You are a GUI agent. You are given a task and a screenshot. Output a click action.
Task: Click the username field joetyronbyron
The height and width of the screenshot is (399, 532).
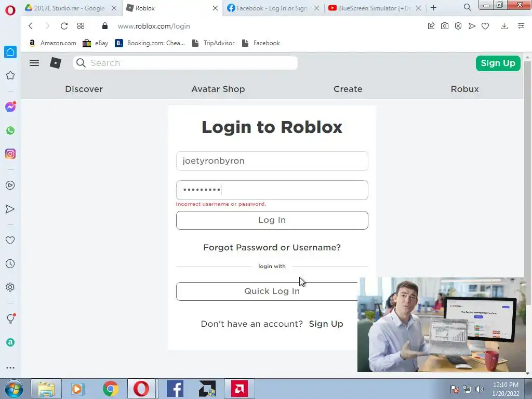click(x=272, y=161)
